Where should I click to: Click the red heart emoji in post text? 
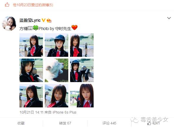(74, 28)
